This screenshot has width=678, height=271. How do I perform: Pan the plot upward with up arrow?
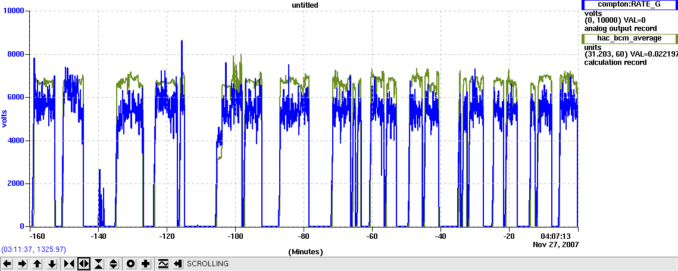coord(37,264)
